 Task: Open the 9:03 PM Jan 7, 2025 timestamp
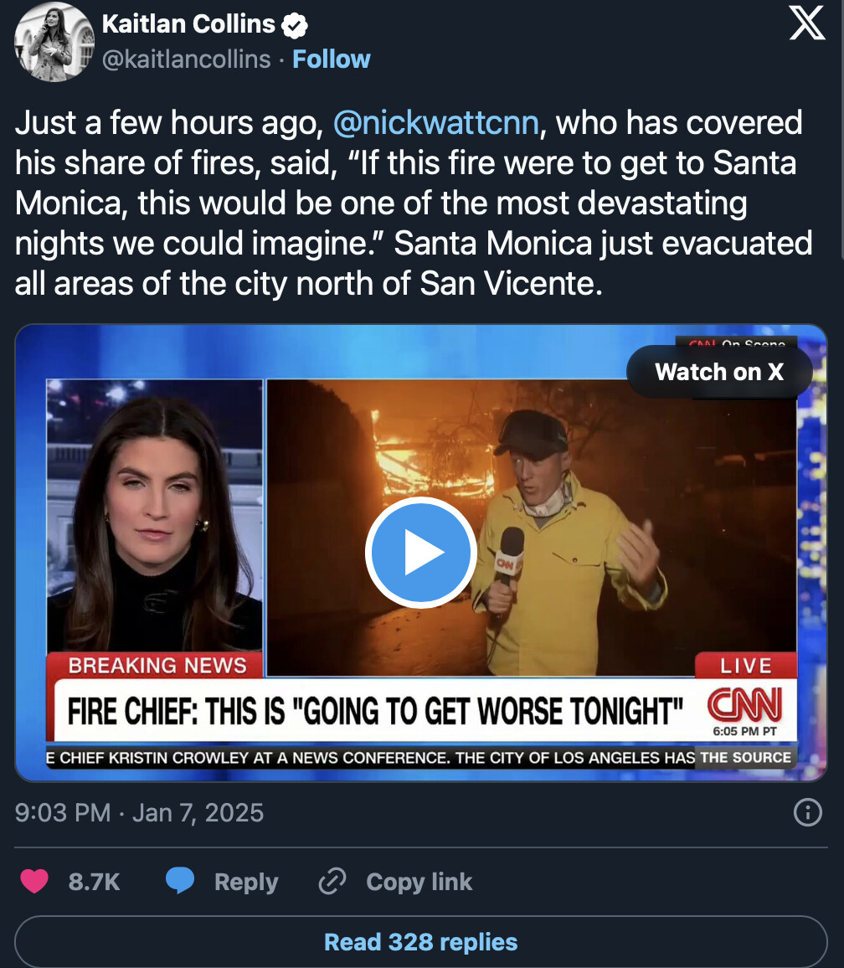(x=140, y=812)
